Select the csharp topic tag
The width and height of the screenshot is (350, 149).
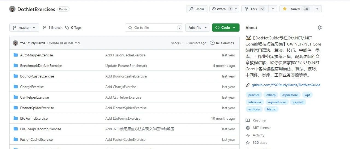coord(271,95)
